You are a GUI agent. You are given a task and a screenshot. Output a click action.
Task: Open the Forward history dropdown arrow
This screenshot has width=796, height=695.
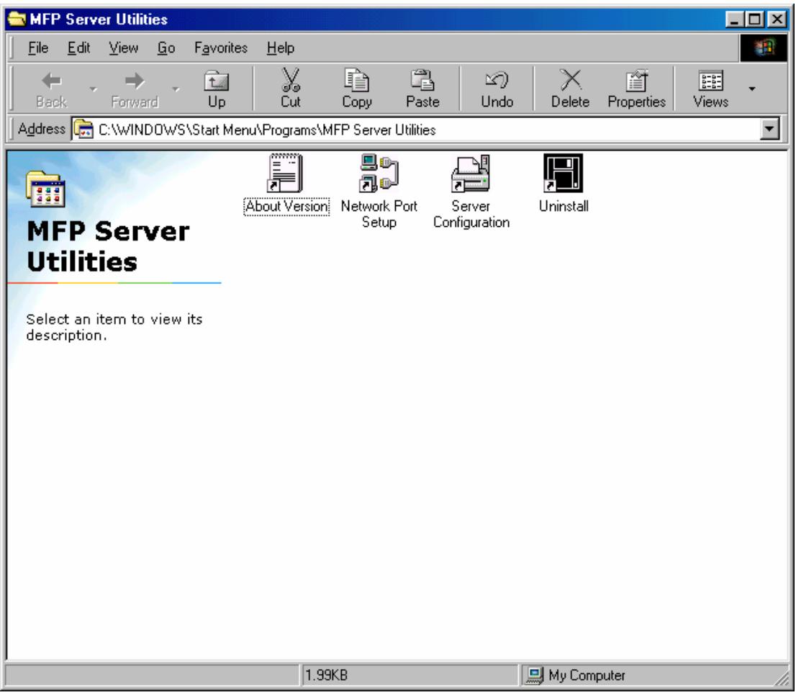point(176,89)
